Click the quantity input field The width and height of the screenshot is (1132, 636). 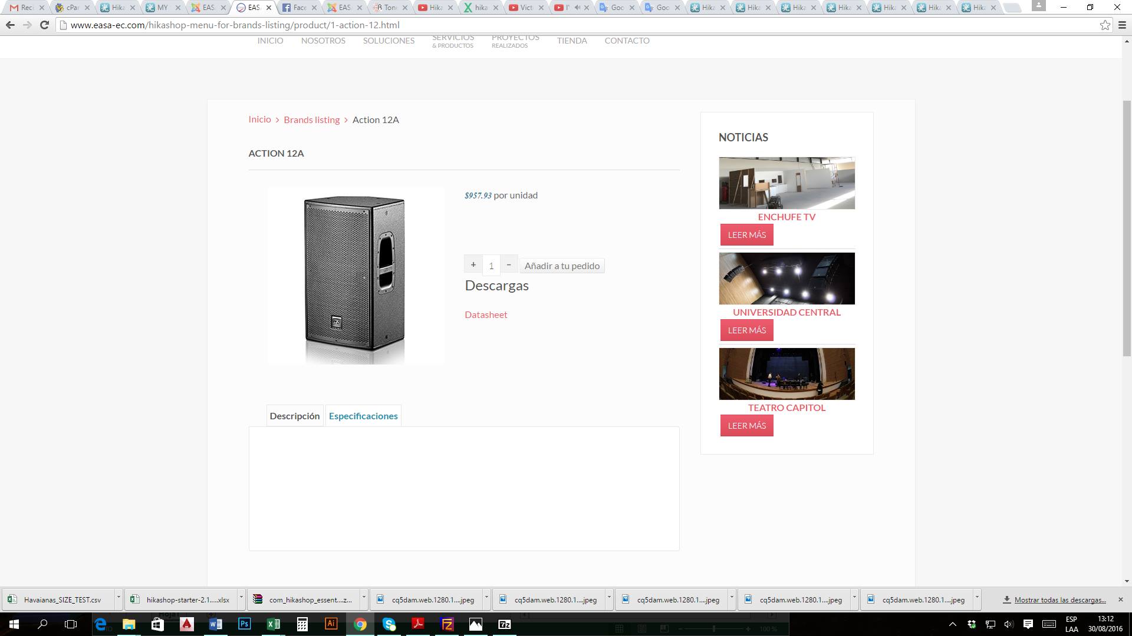491,266
